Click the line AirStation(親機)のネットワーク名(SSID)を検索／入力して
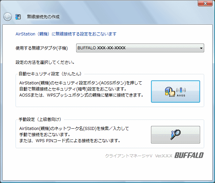The image size is (215, 183). [x=74, y=129]
